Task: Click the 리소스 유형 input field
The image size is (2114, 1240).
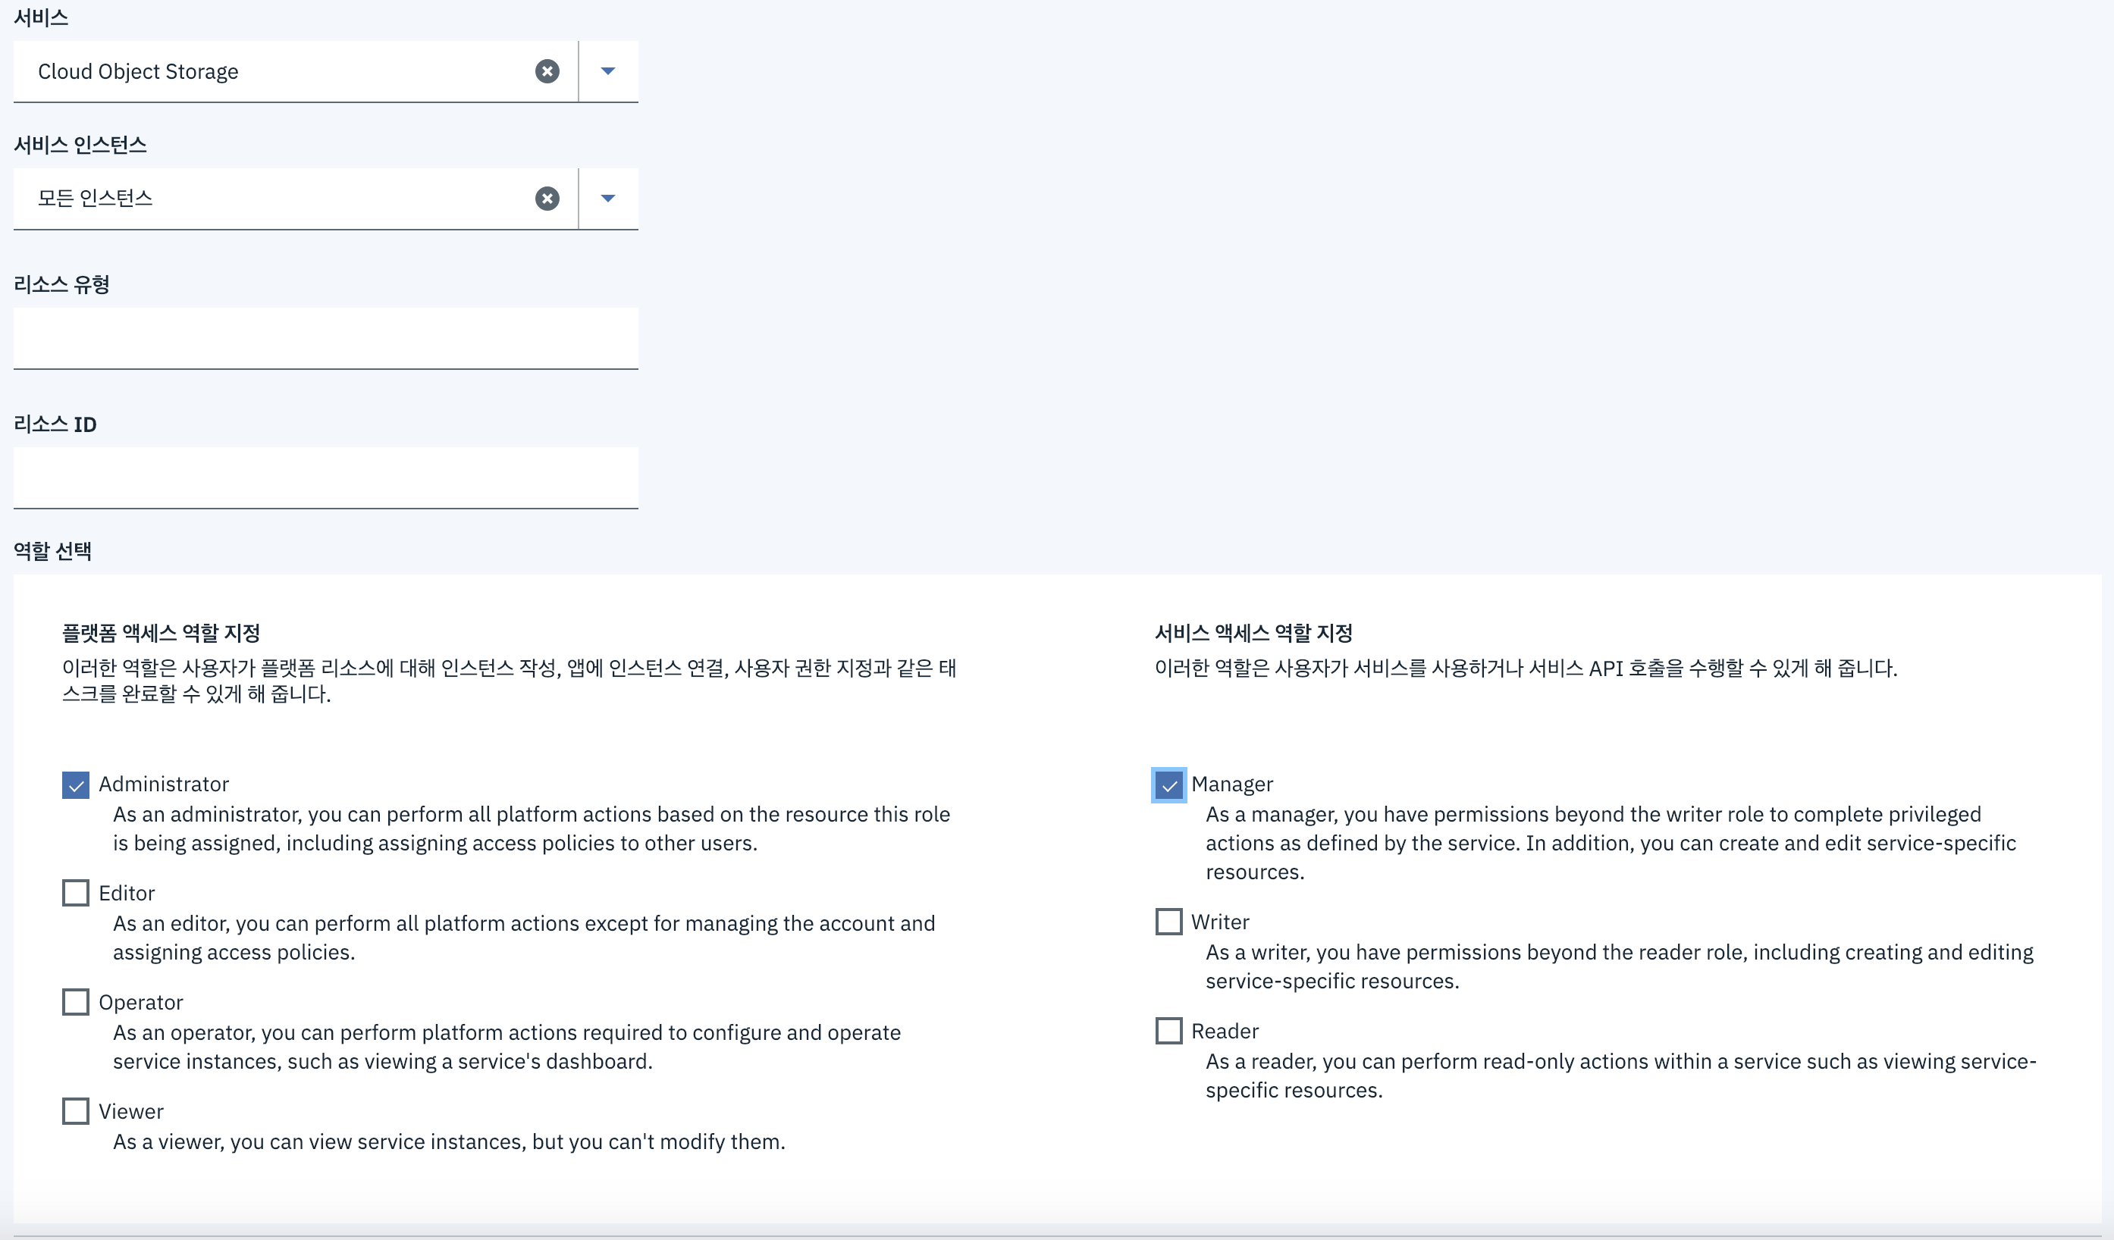Action: coord(325,338)
